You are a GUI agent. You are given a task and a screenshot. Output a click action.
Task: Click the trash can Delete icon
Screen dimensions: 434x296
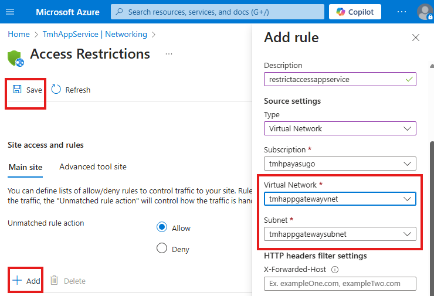tap(54, 280)
